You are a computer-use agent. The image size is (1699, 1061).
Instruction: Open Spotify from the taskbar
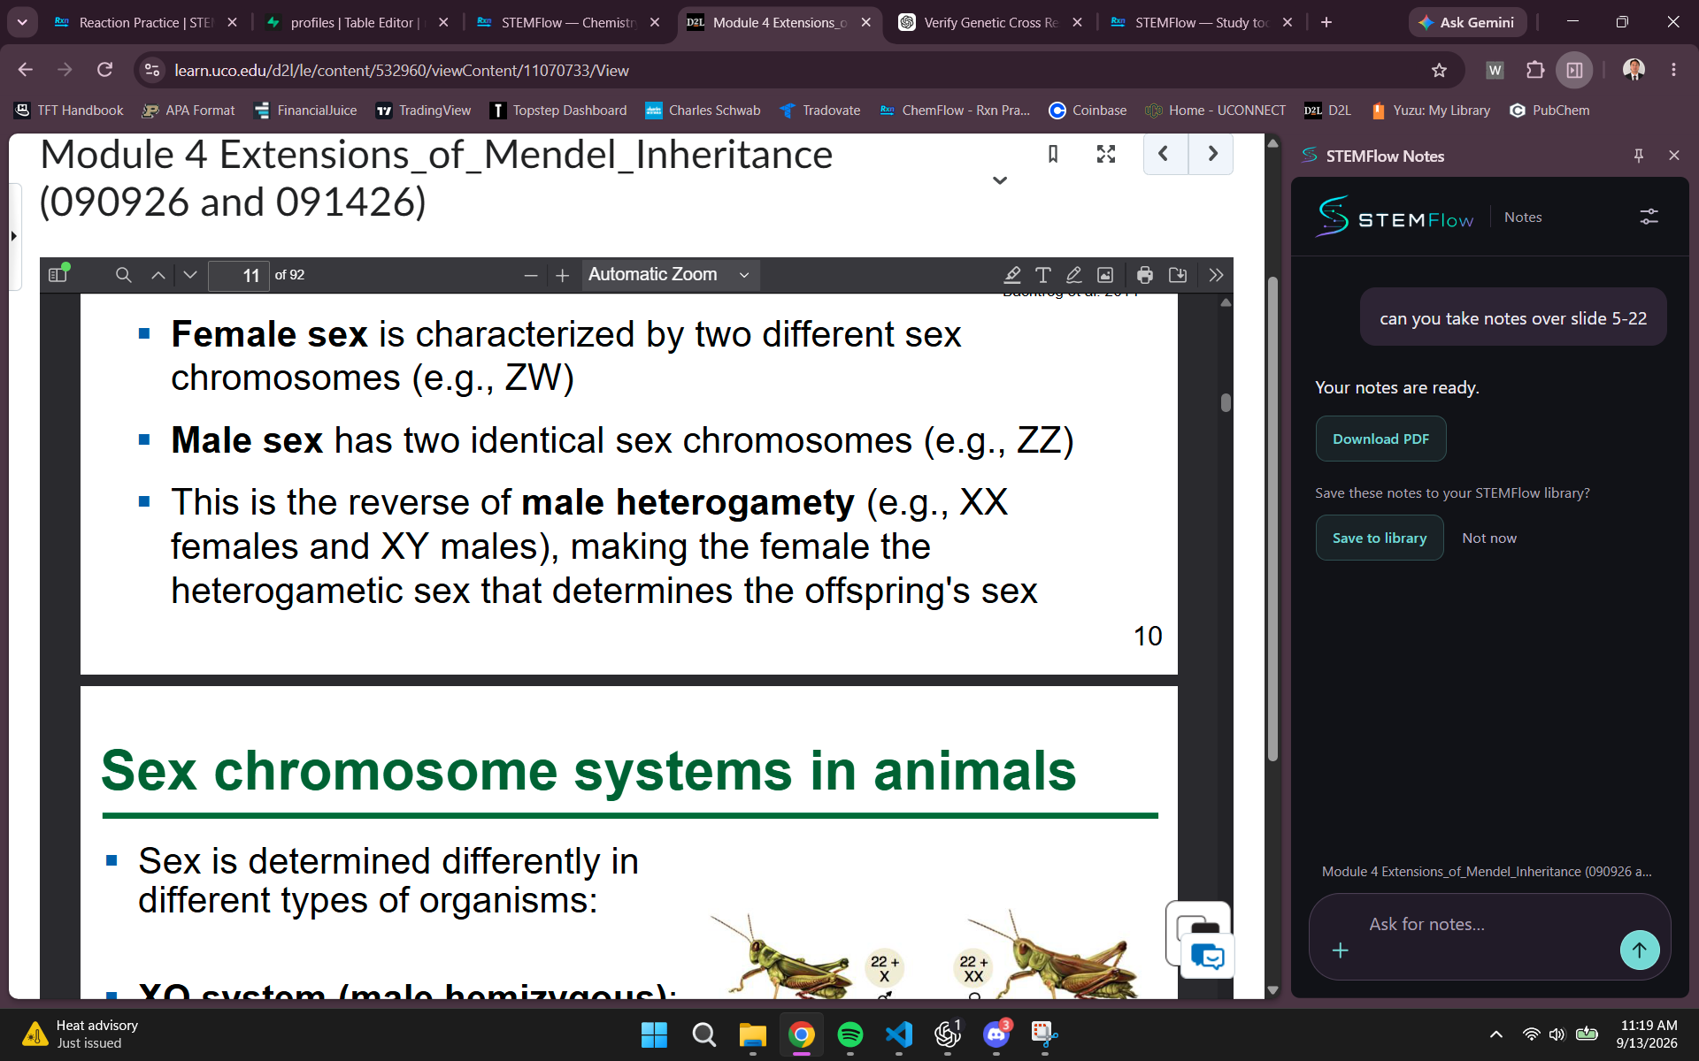click(850, 1034)
